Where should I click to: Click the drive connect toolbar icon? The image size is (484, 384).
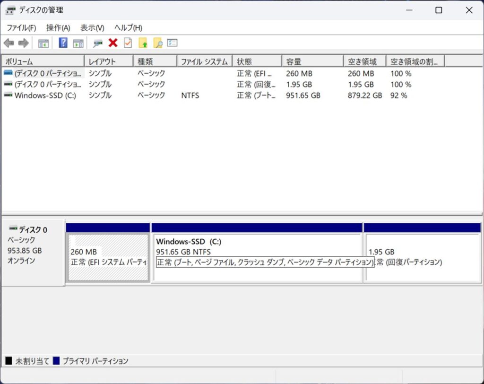(x=98, y=43)
